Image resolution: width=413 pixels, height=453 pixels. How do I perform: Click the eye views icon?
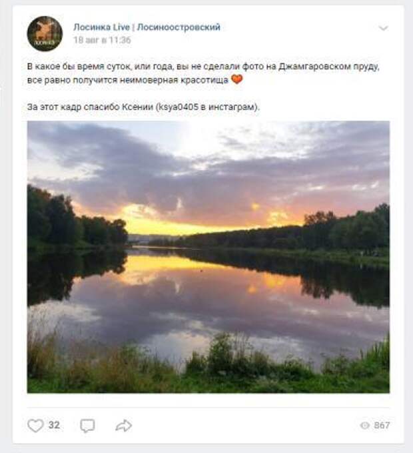click(x=365, y=425)
